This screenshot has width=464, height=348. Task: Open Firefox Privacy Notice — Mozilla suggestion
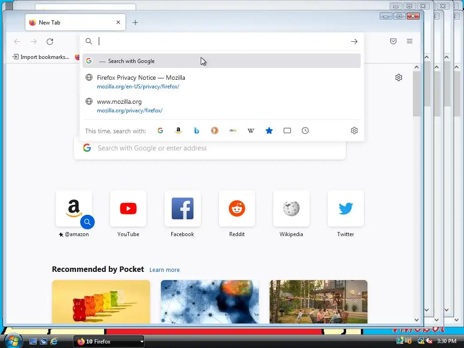click(x=221, y=82)
